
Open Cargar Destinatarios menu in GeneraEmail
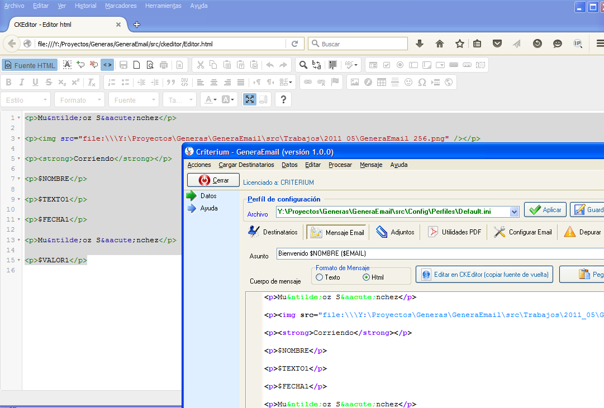[x=246, y=165]
